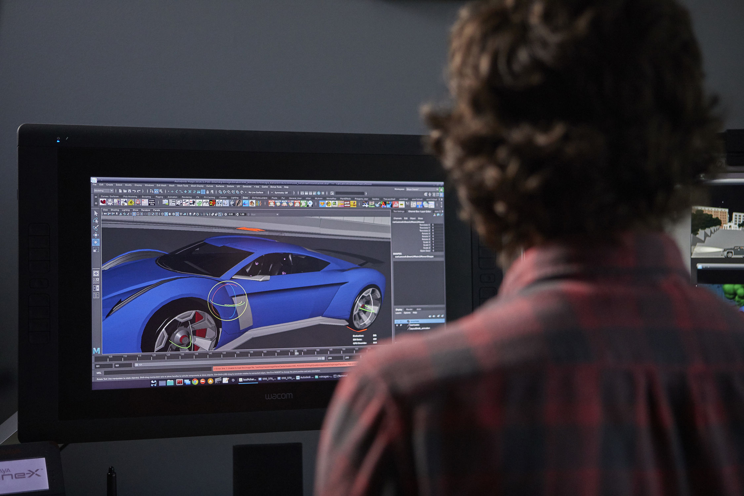Viewport: 744px width, 496px height.
Task: Open the Channels menu in Channel Box
Action: (397, 218)
